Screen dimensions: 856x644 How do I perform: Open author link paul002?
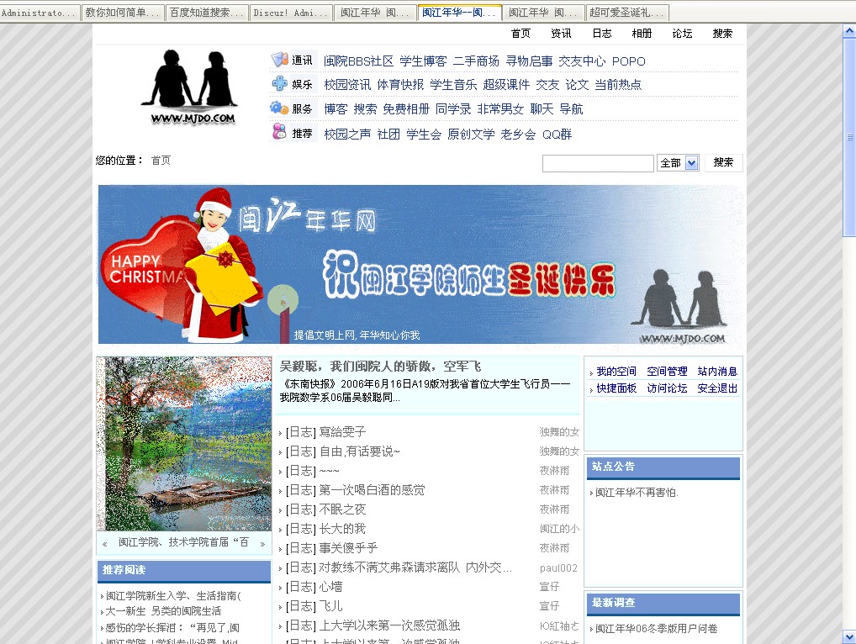[x=558, y=568]
